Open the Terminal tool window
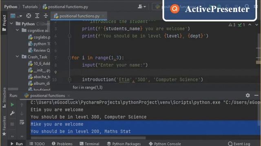This screenshot has width=261, height=146. click(x=89, y=144)
